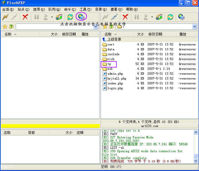Viewport: 199px width, 171px height.
Task: Click the right pane parent folder icon
Action: tap(111, 27)
